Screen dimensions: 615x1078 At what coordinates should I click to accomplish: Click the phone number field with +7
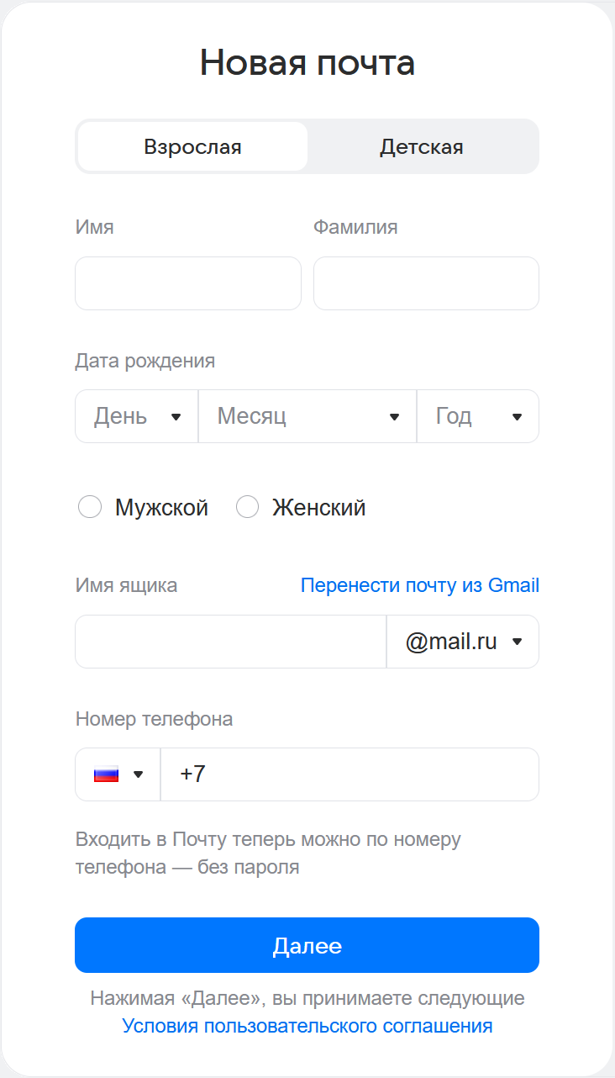pos(350,774)
